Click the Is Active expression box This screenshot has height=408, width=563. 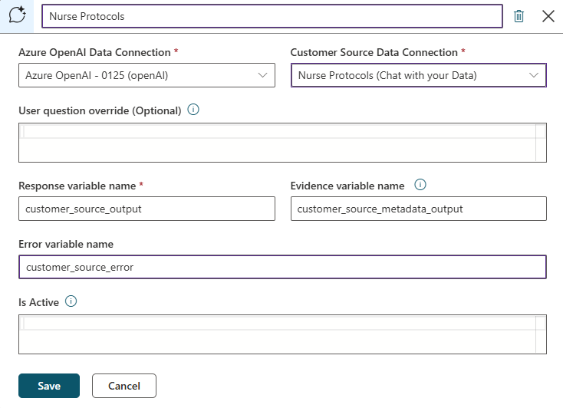(282, 334)
